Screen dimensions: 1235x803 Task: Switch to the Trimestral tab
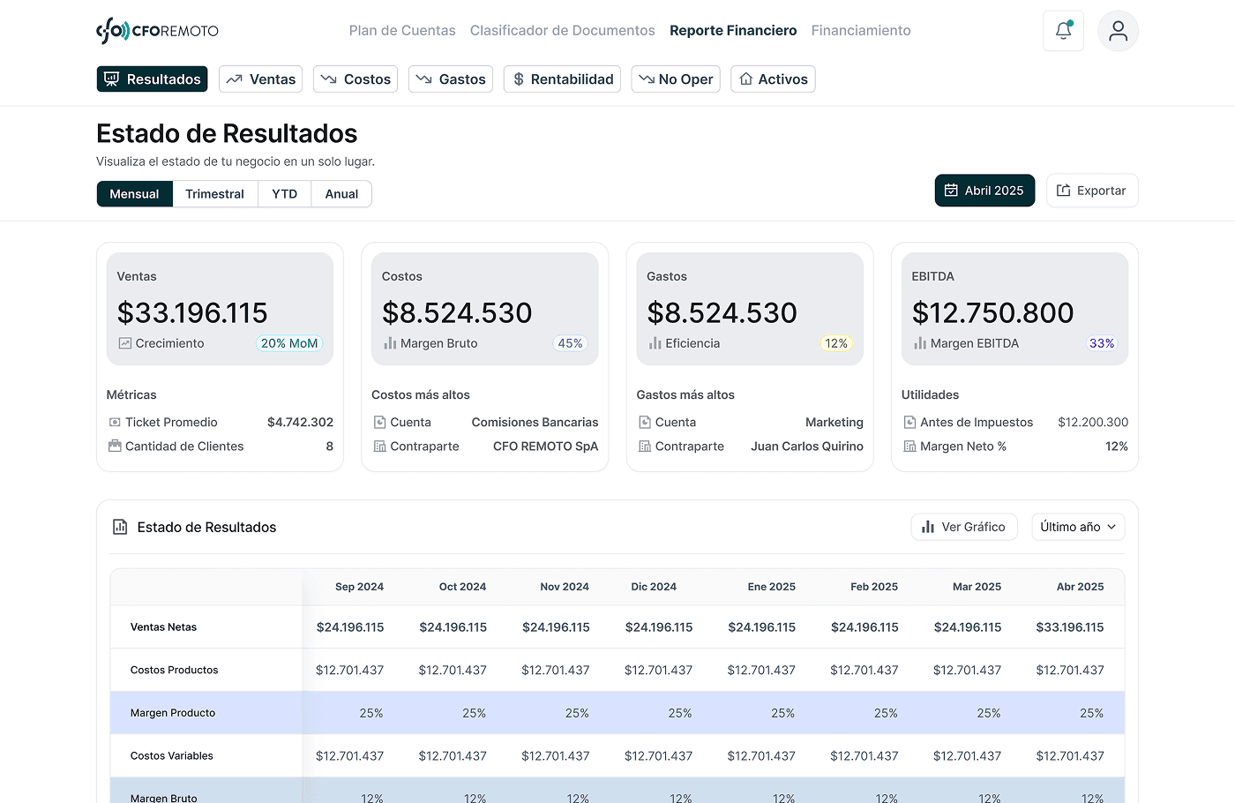(x=214, y=193)
